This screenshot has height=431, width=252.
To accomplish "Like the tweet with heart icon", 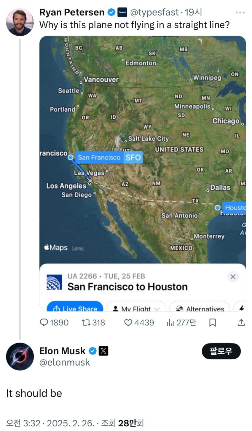I will pyautogui.click(x=128, y=322).
